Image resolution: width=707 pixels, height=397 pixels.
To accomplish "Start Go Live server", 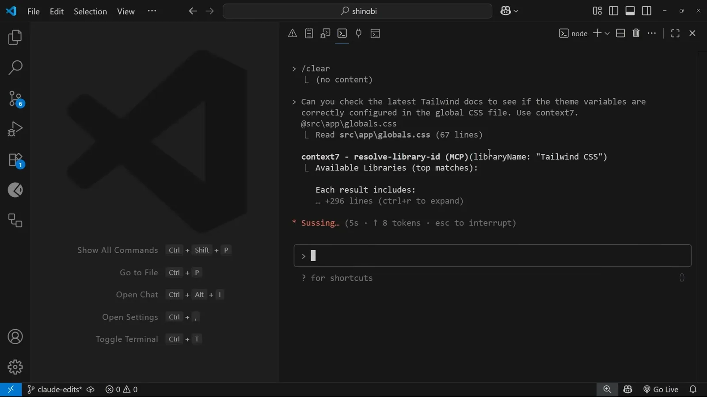I will point(661,390).
